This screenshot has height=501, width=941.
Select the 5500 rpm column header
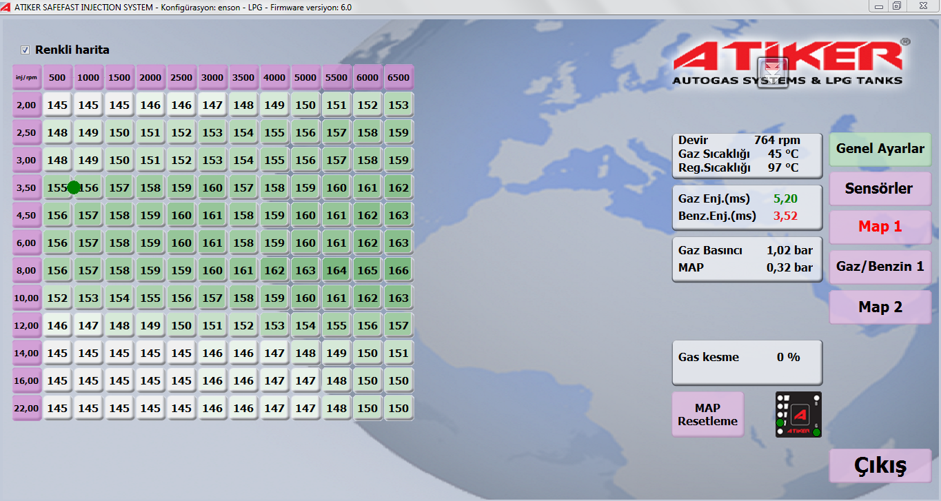(337, 77)
